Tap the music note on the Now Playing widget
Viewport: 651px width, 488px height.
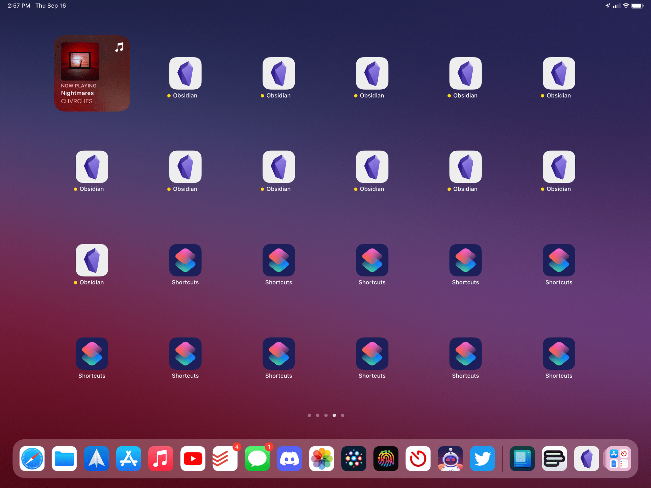click(119, 47)
